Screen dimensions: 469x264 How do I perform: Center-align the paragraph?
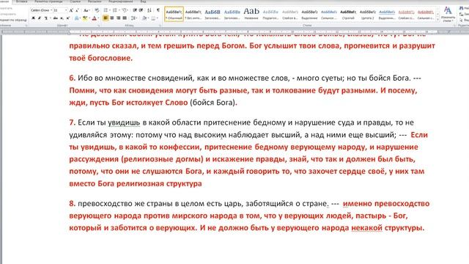(112, 18)
